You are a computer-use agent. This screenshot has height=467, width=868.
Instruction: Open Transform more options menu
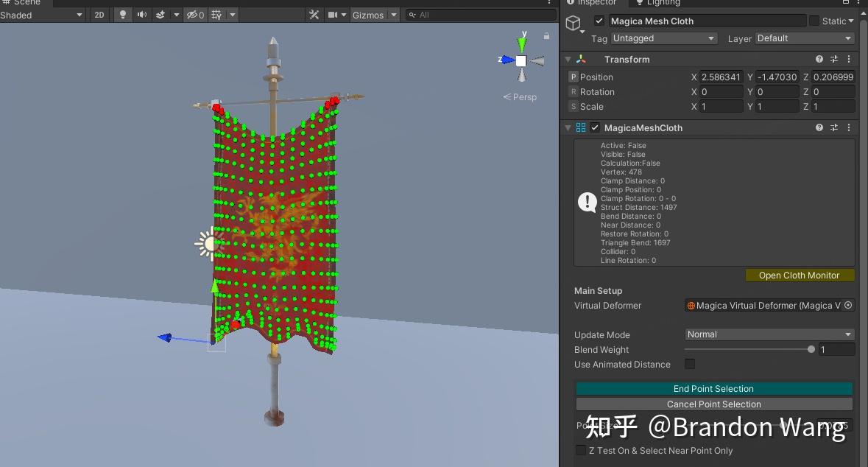tap(849, 59)
